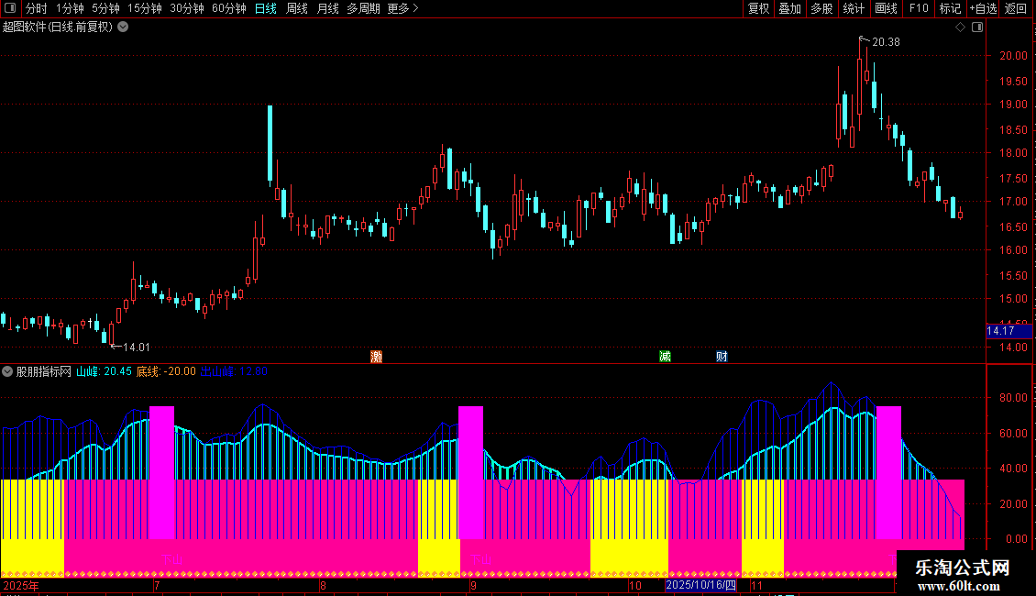Open the 多股 multi-stock view
Image resolution: width=1036 pixels, height=596 pixels.
coord(821,8)
